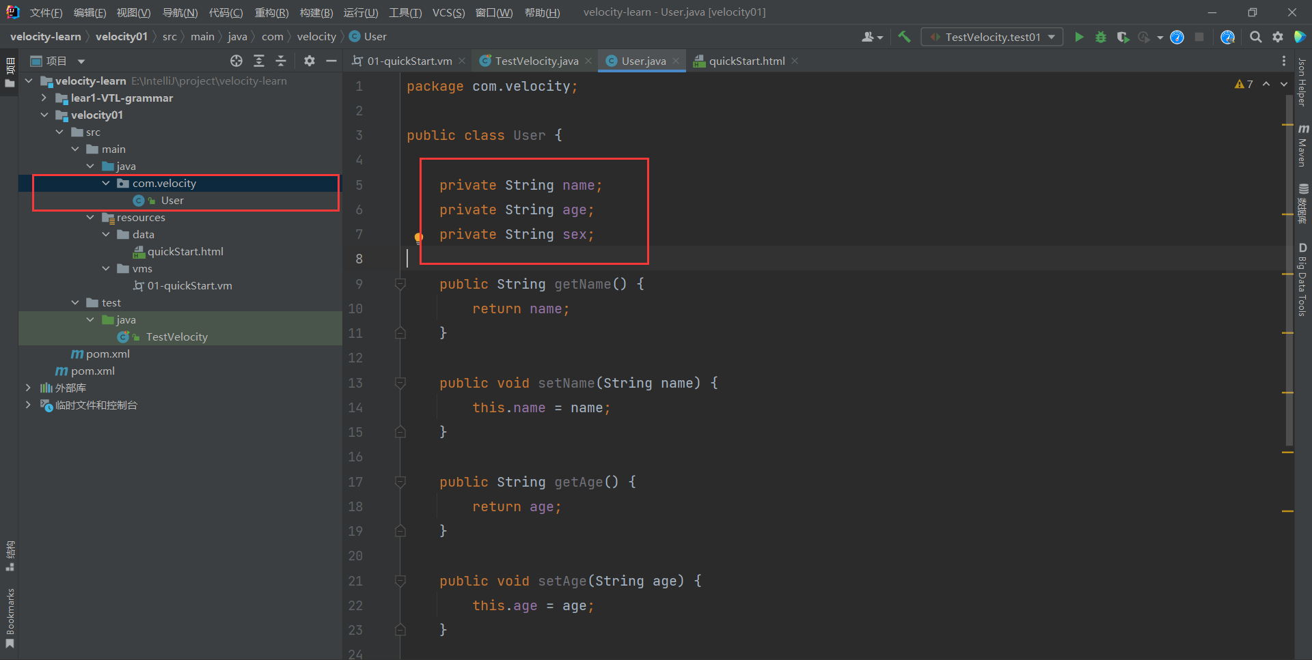Select quickStart.html in project tree
Viewport: 1312px width, 660px height.
click(x=185, y=251)
